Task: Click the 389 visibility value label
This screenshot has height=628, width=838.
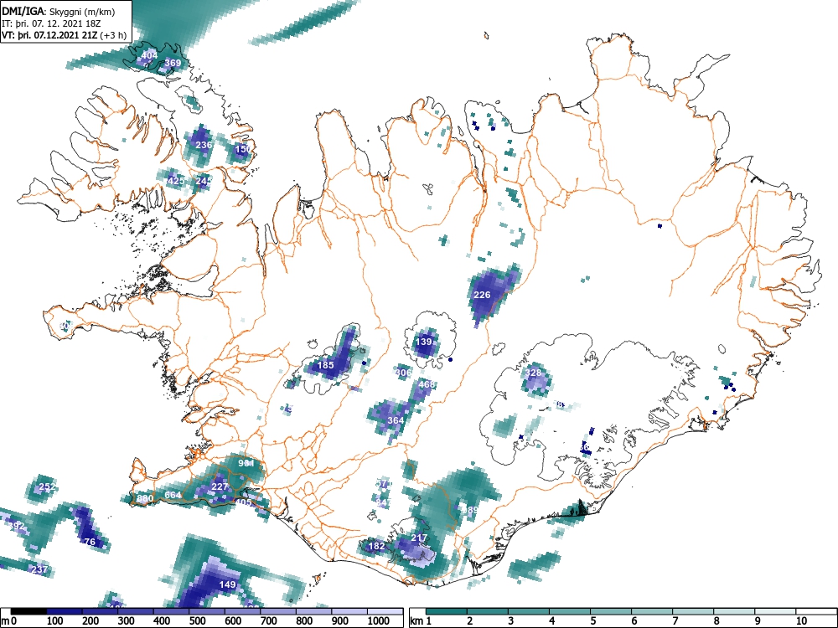Action: (x=470, y=510)
